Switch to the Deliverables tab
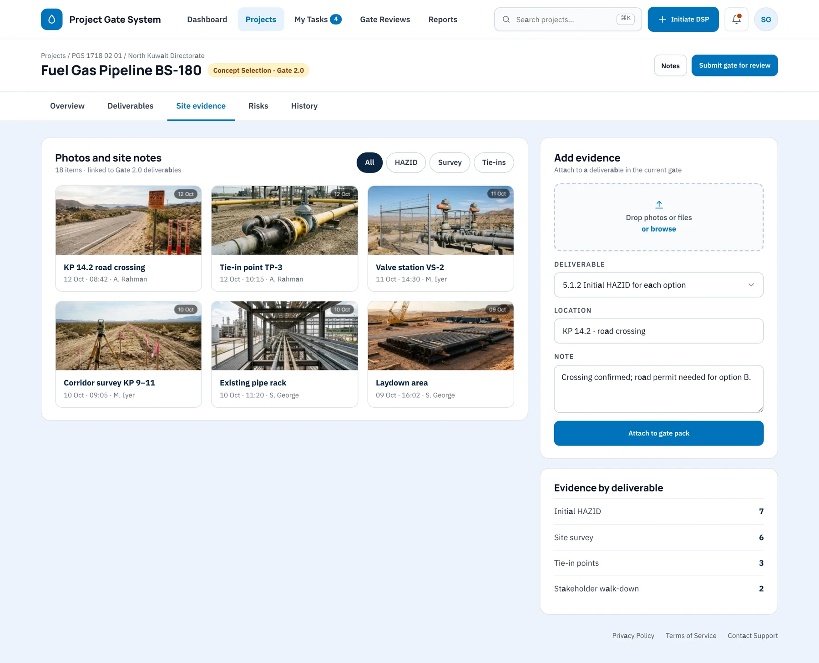Image resolution: width=819 pixels, height=663 pixels. coord(131,106)
